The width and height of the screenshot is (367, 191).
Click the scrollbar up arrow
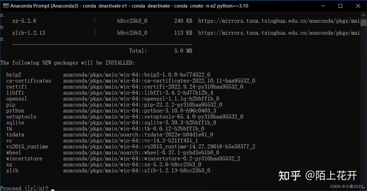[364, 15]
